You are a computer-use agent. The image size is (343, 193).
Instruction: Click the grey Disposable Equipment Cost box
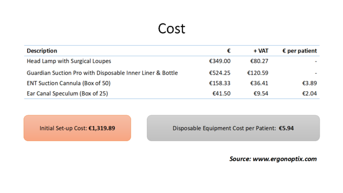pyautogui.click(x=233, y=128)
